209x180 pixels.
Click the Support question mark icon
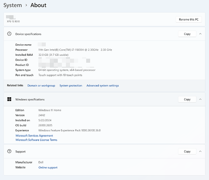pyautogui.click(x=9, y=151)
